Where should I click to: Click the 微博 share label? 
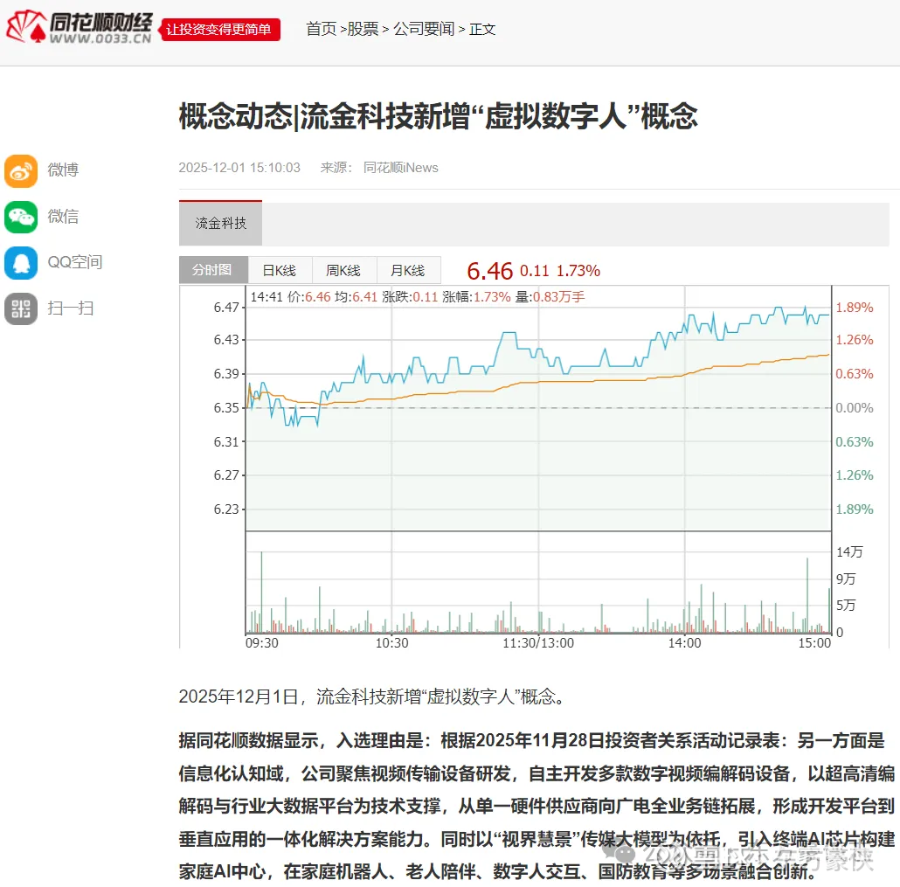[63, 170]
